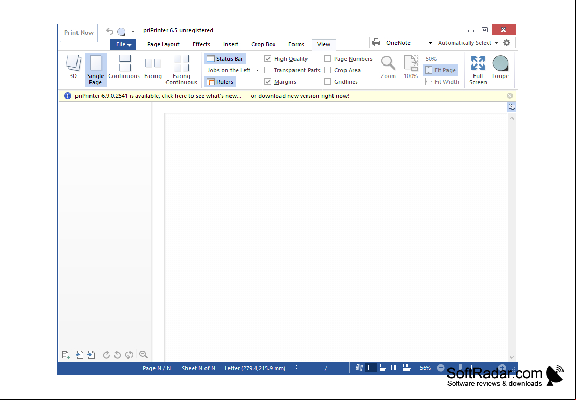Uncheck the High Quality checkbox
This screenshot has height=400, width=576.
tap(268, 59)
